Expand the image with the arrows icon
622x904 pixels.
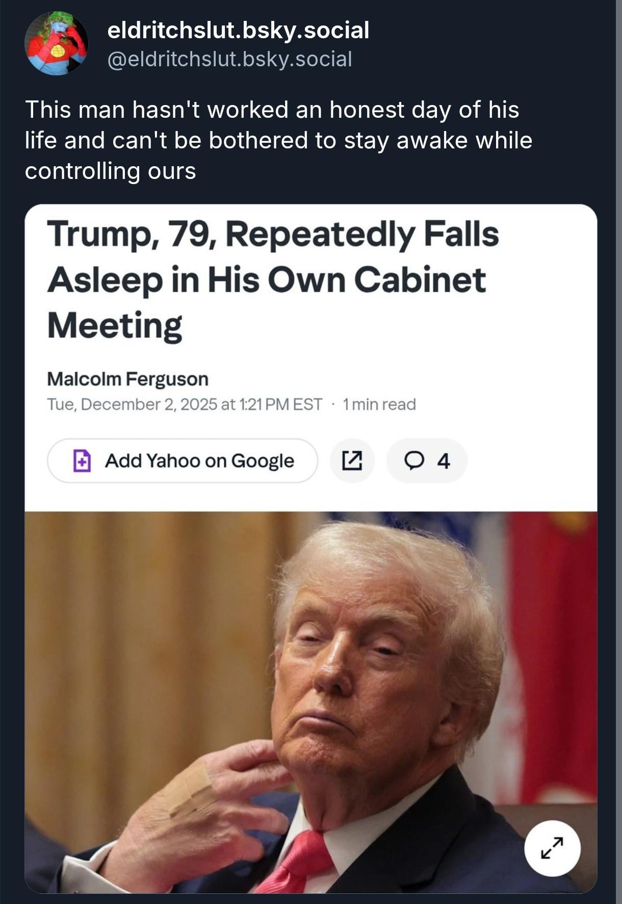[x=552, y=848]
